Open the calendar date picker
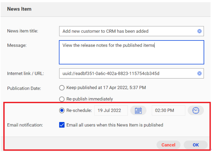The height and width of the screenshot is (152, 212). click(x=138, y=110)
